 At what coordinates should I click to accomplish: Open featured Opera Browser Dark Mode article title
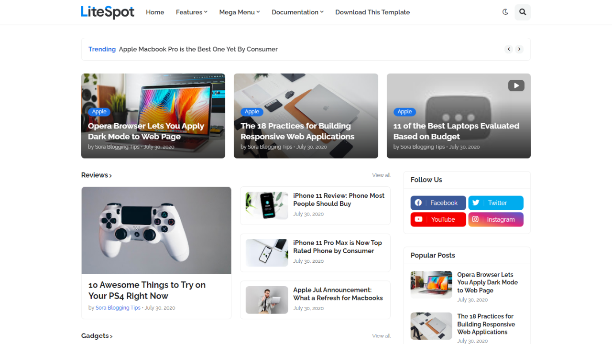click(146, 131)
